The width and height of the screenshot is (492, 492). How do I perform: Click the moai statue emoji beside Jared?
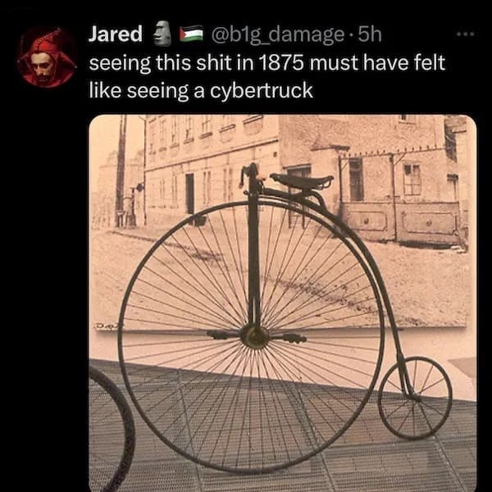click(x=162, y=34)
